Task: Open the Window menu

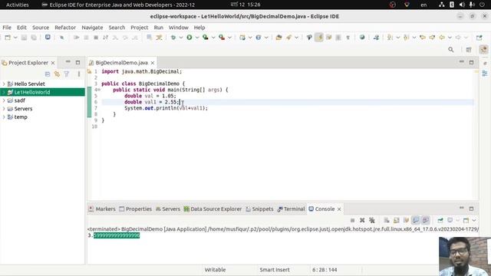Action: 179,28
